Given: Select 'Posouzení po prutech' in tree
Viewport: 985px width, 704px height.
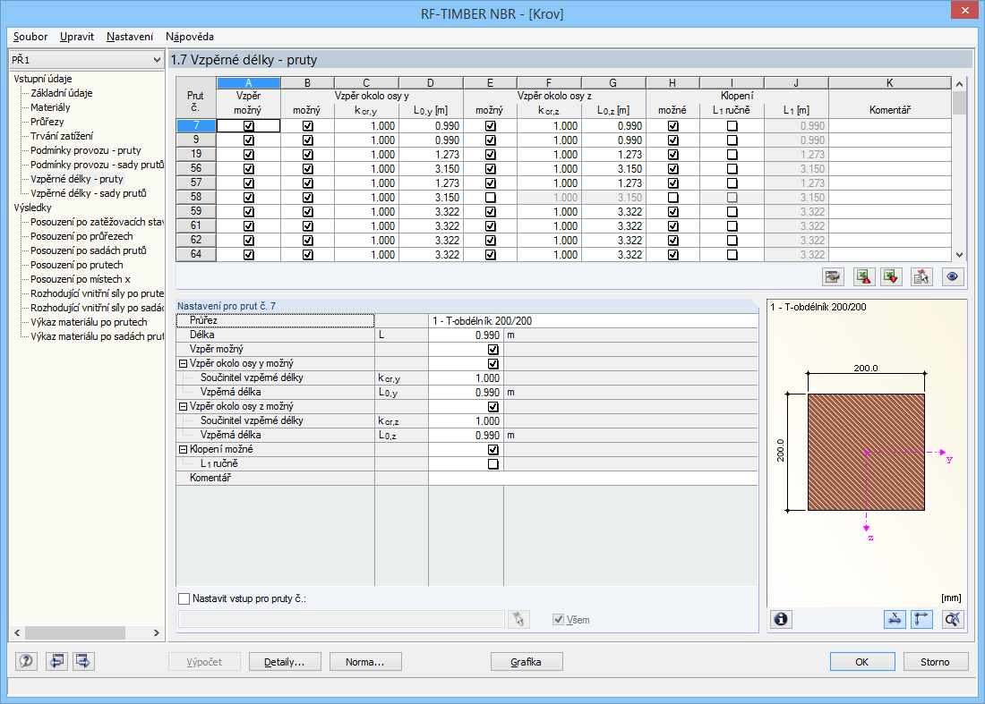Looking at the screenshot, I should coord(76,265).
